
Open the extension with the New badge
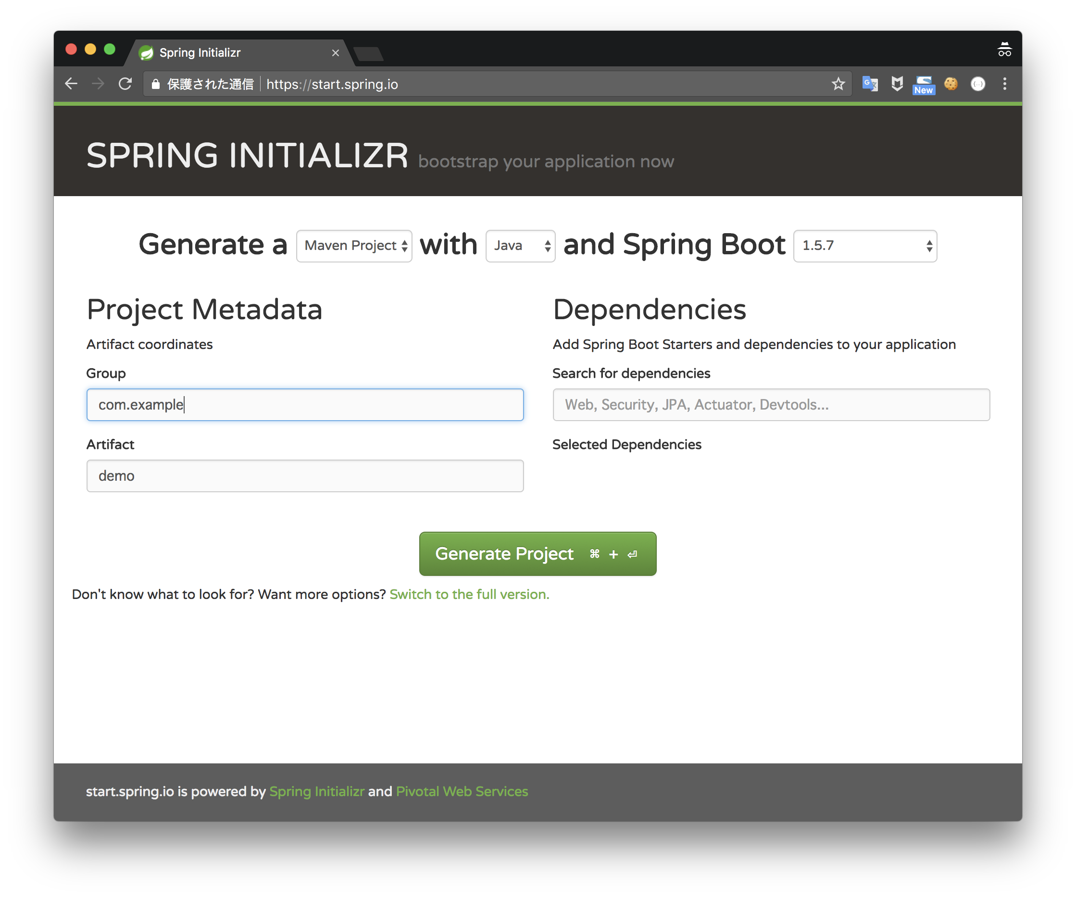tap(923, 85)
